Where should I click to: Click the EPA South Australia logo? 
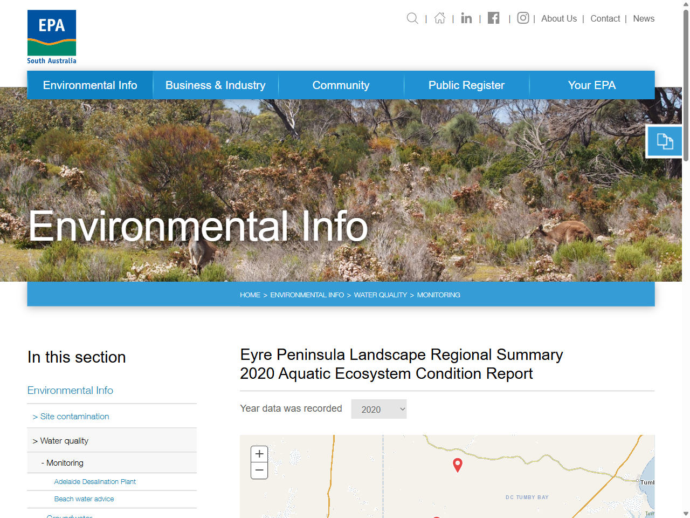[51, 36]
